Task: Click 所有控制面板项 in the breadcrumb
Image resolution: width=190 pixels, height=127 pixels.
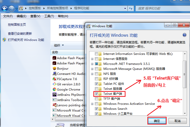Action: (58, 8)
